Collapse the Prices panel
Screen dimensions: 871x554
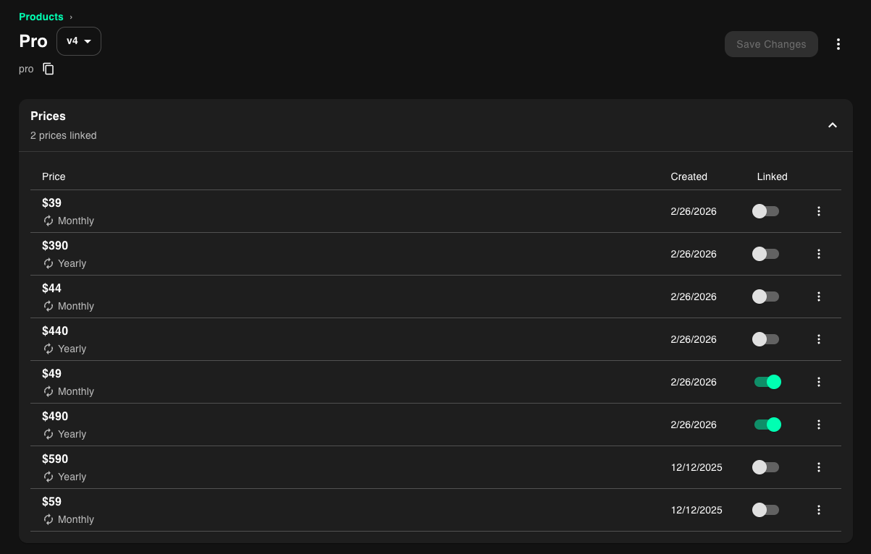tap(832, 125)
